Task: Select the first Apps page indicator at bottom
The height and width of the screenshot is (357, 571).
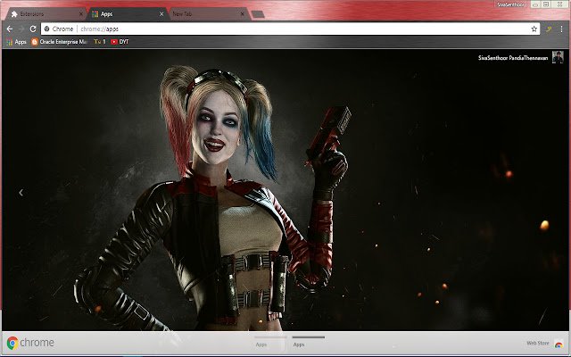Action: click(x=270, y=342)
